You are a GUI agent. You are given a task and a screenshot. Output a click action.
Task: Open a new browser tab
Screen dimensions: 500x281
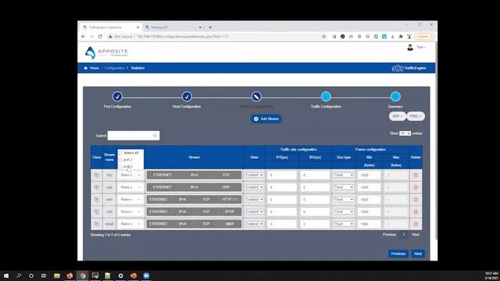[x=210, y=27]
